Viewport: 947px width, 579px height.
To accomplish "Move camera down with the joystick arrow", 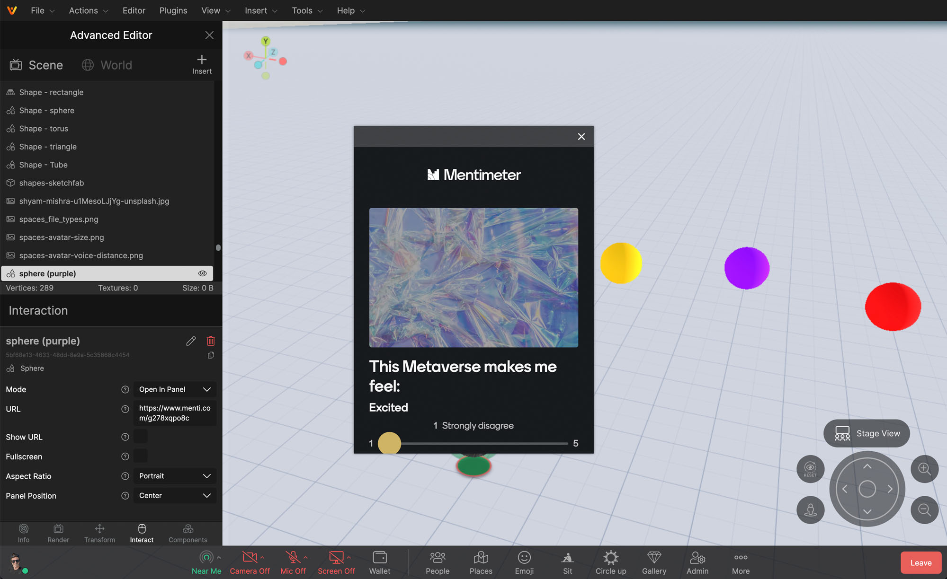I will pyautogui.click(x=867, y=511).
